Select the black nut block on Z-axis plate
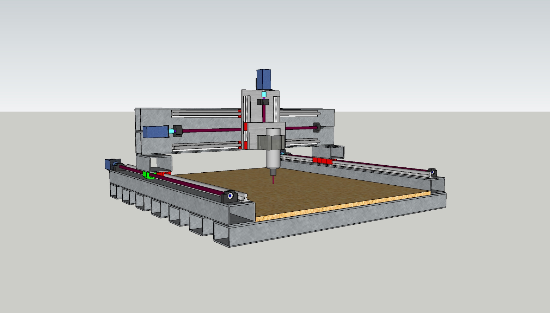Image resolution: width=550 pixels, height=313 pixels. point(263,102)
